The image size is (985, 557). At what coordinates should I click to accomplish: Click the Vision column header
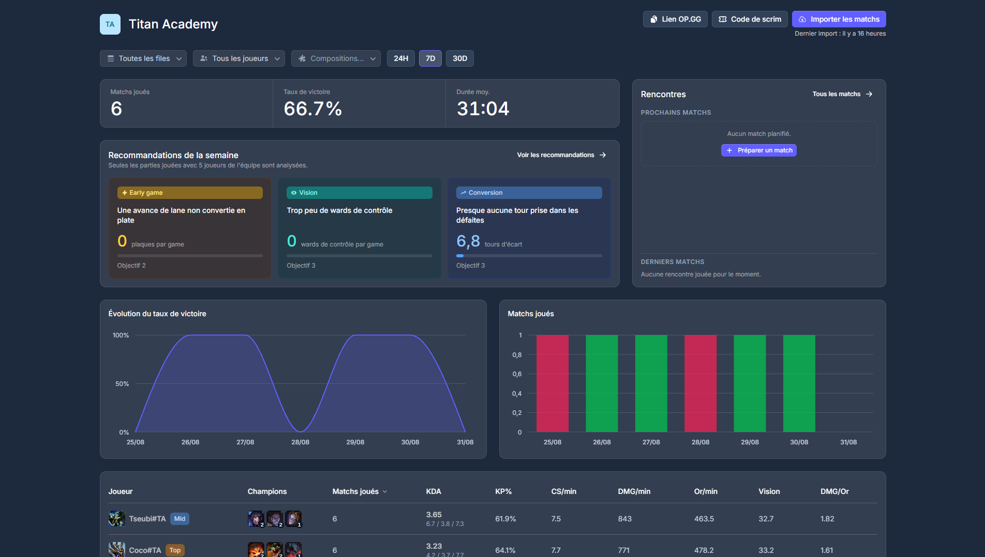(769, 491)
